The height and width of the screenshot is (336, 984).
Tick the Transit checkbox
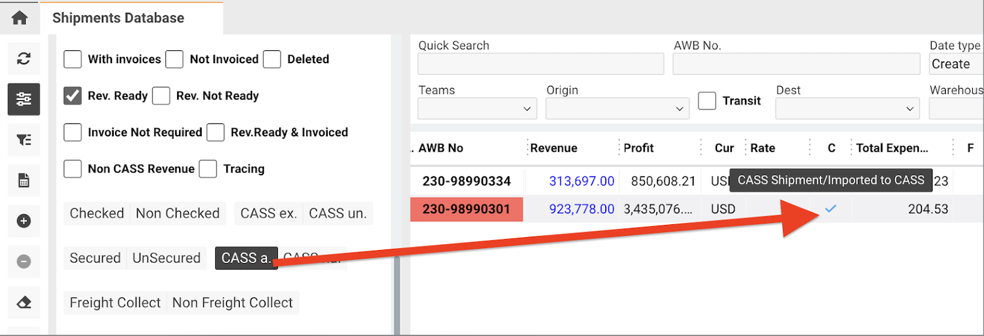707,101
